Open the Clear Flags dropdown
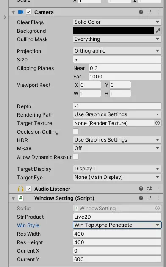This screenshot has width=166, height=267. coord(117,22)
